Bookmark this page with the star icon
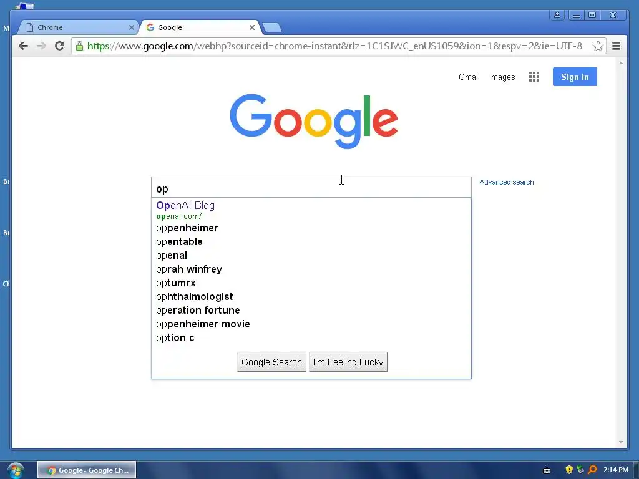Image resolution: width=639 pixels, height=479 pixels. click(x=598, y=46)
